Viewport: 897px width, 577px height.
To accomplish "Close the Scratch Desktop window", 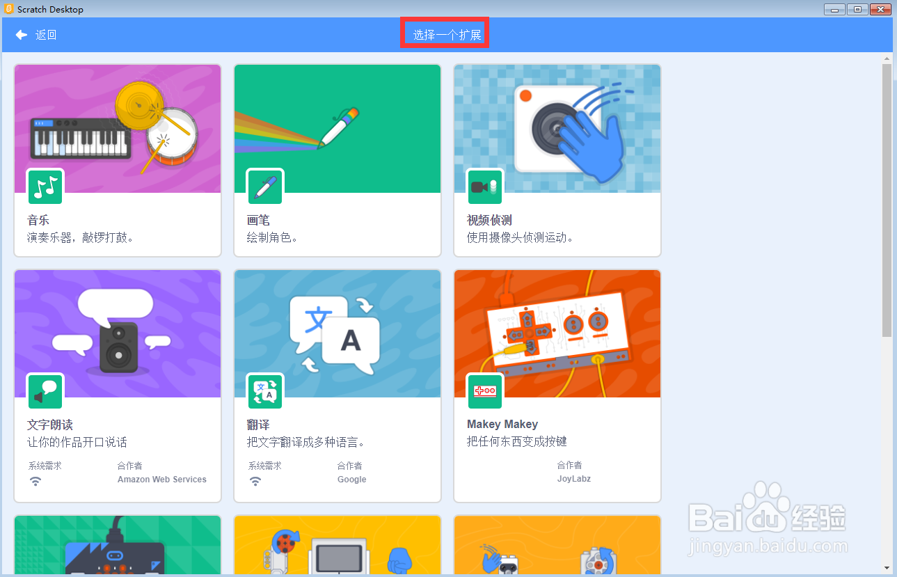I will (x=880, y=9).
